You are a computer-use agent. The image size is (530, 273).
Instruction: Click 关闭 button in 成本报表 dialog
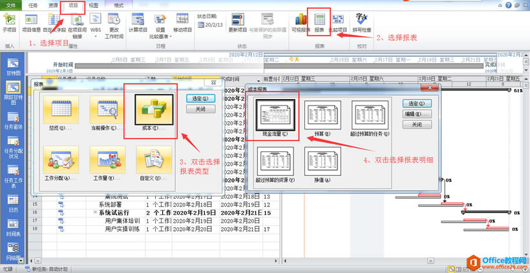(417, 124)
